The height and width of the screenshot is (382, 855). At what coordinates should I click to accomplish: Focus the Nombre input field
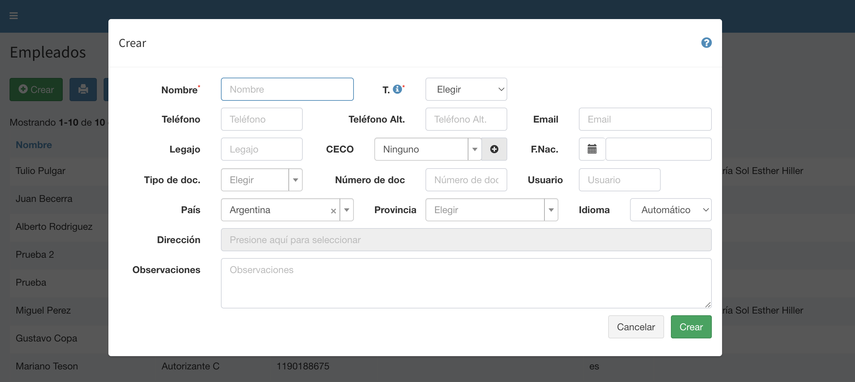(x=287, y=90)
